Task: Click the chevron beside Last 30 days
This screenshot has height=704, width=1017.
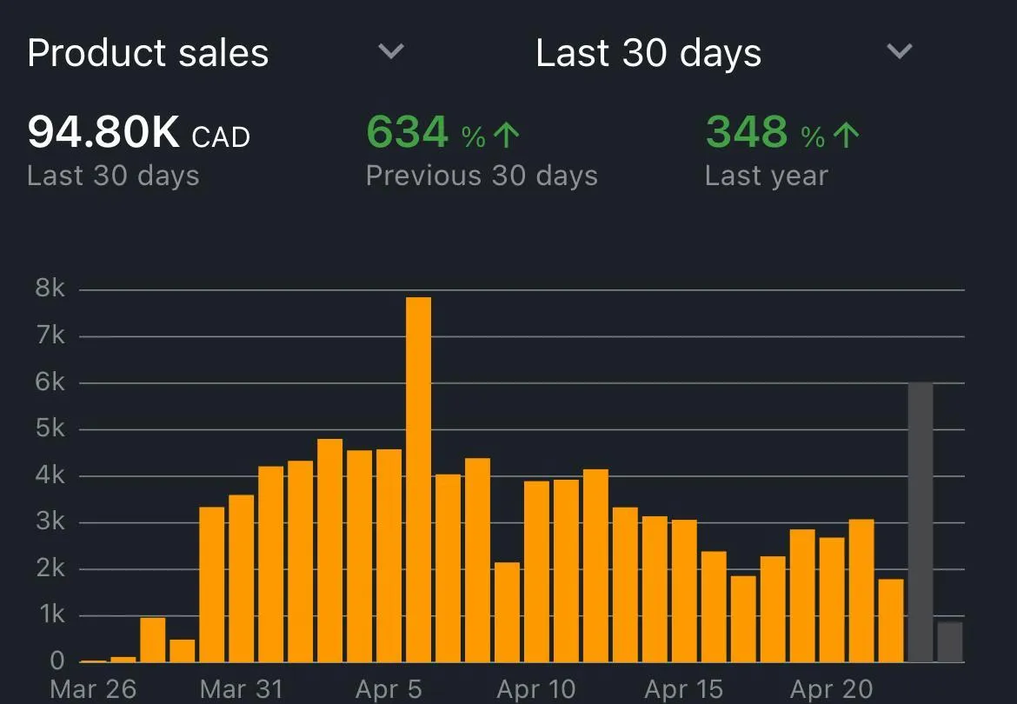Action: click(900, 50)
